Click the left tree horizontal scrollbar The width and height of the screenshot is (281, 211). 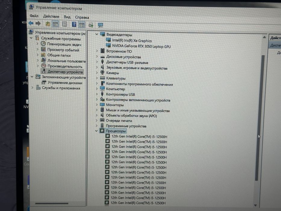click(x=52, y=203)
